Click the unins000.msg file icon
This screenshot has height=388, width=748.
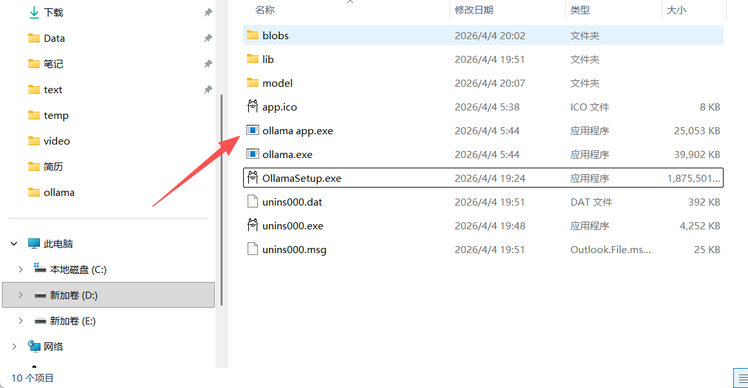[252, 249]
